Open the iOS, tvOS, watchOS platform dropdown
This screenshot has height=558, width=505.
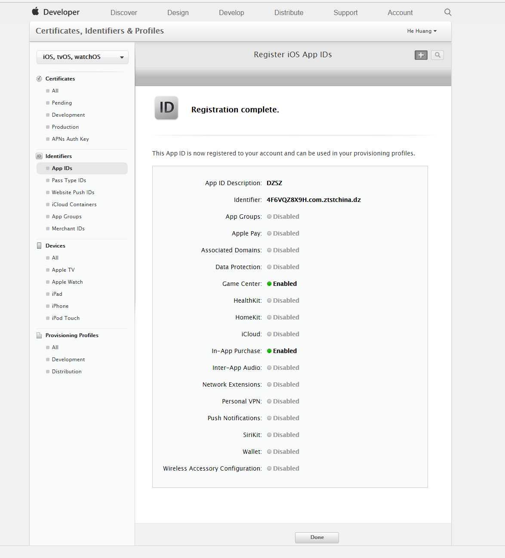83,57
